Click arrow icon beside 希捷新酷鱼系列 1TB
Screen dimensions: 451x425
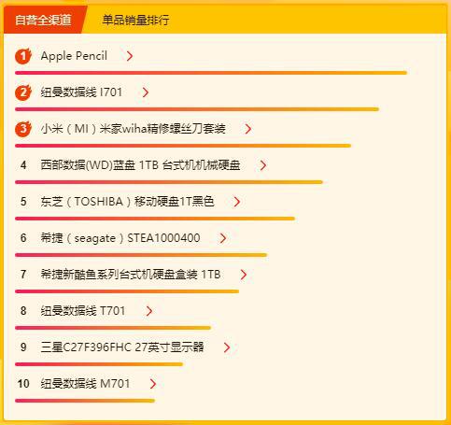click(244, 275)
